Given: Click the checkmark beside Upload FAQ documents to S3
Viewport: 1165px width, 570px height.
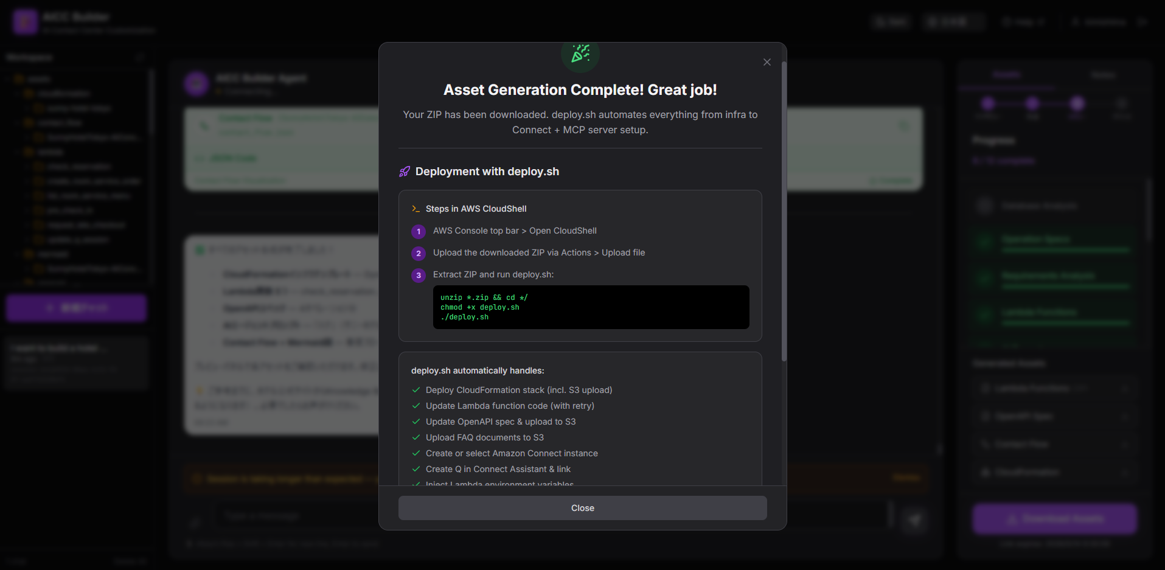Looking at the screenshot, I should click(x=416, y=437).
